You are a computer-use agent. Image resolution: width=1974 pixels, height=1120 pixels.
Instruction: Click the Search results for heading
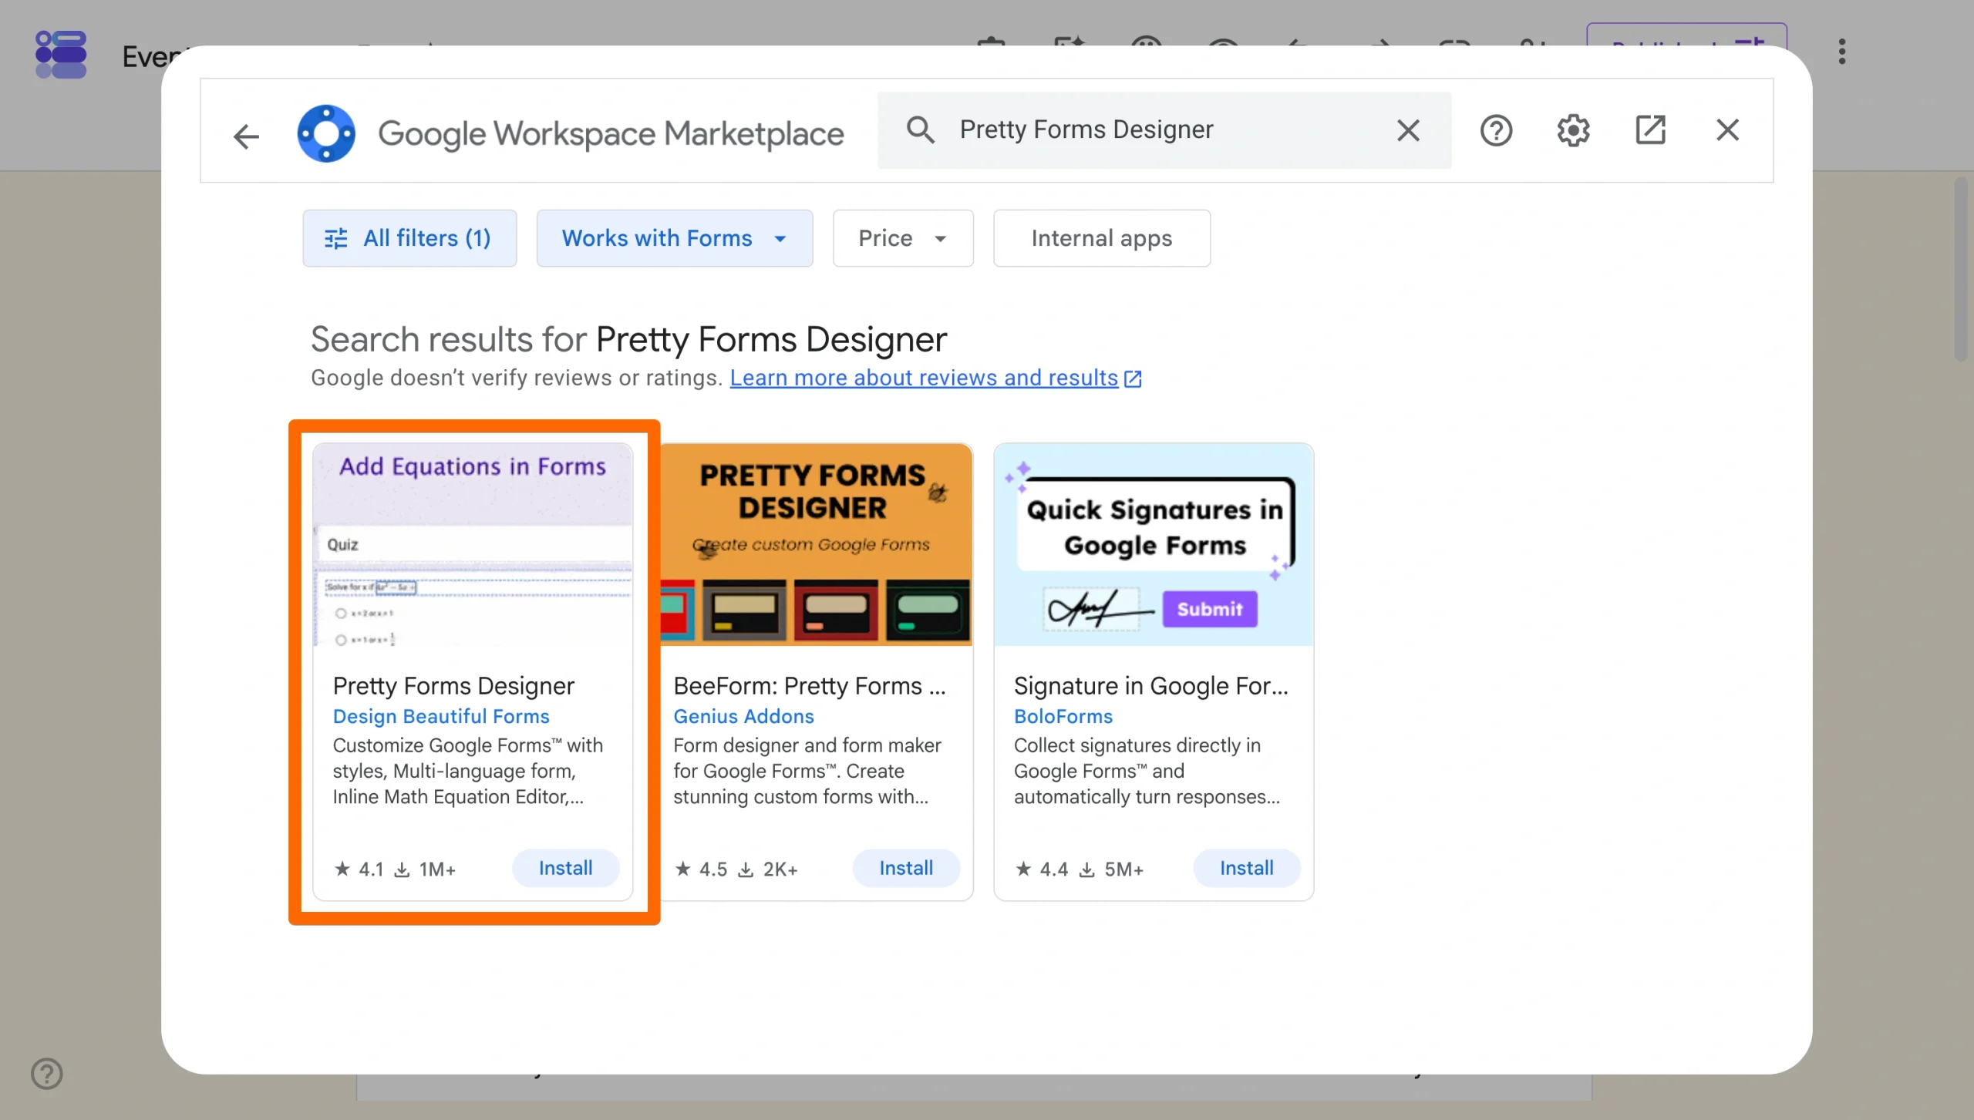click(x=628, y=339)
